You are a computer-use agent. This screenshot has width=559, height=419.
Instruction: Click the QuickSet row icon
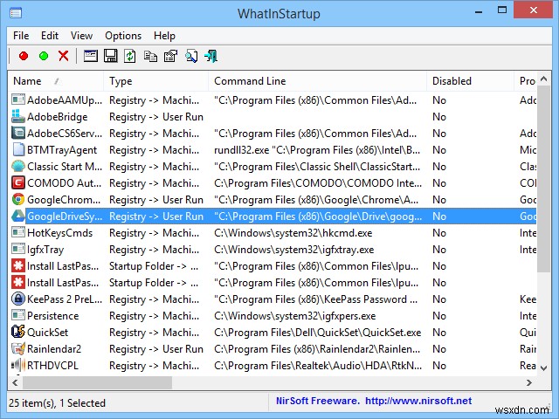(17, 332)
